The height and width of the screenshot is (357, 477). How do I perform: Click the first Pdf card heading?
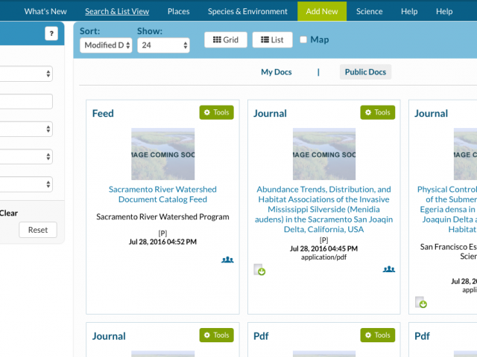pos(261,336)
